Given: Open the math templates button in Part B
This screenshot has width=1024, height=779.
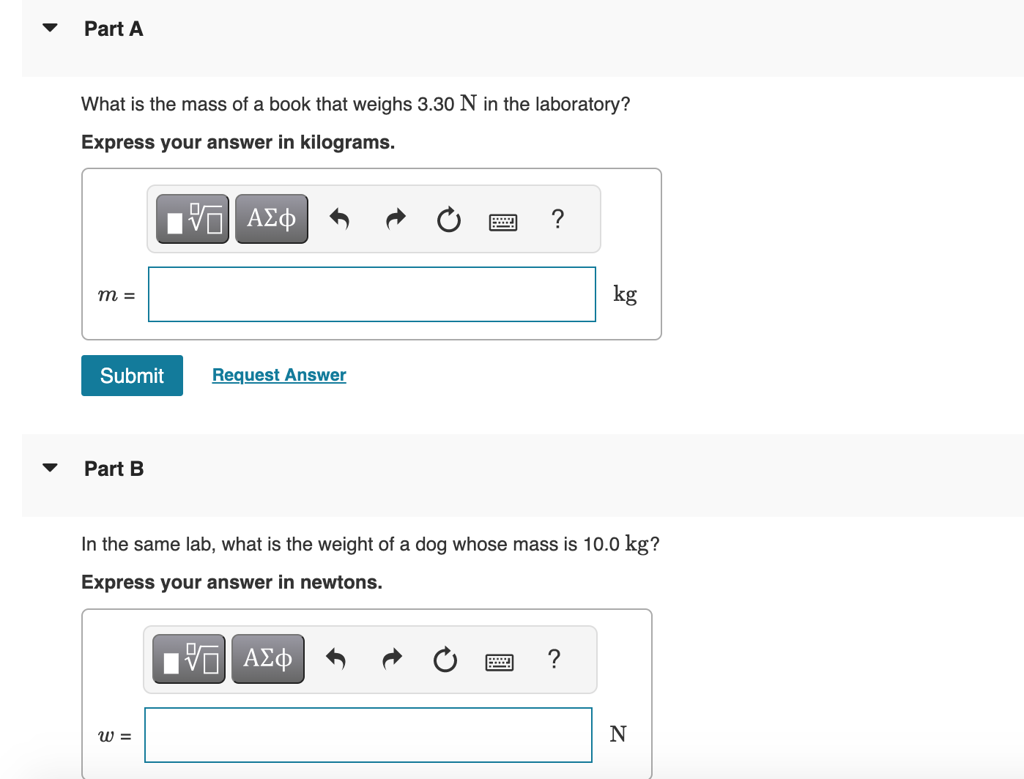Looking at the screenshot, I should tap(189, 659).
